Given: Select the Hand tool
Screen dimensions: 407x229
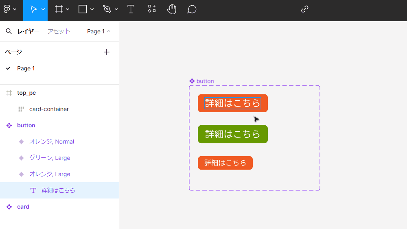Looking at the screenshot, I should coord(172,9).
